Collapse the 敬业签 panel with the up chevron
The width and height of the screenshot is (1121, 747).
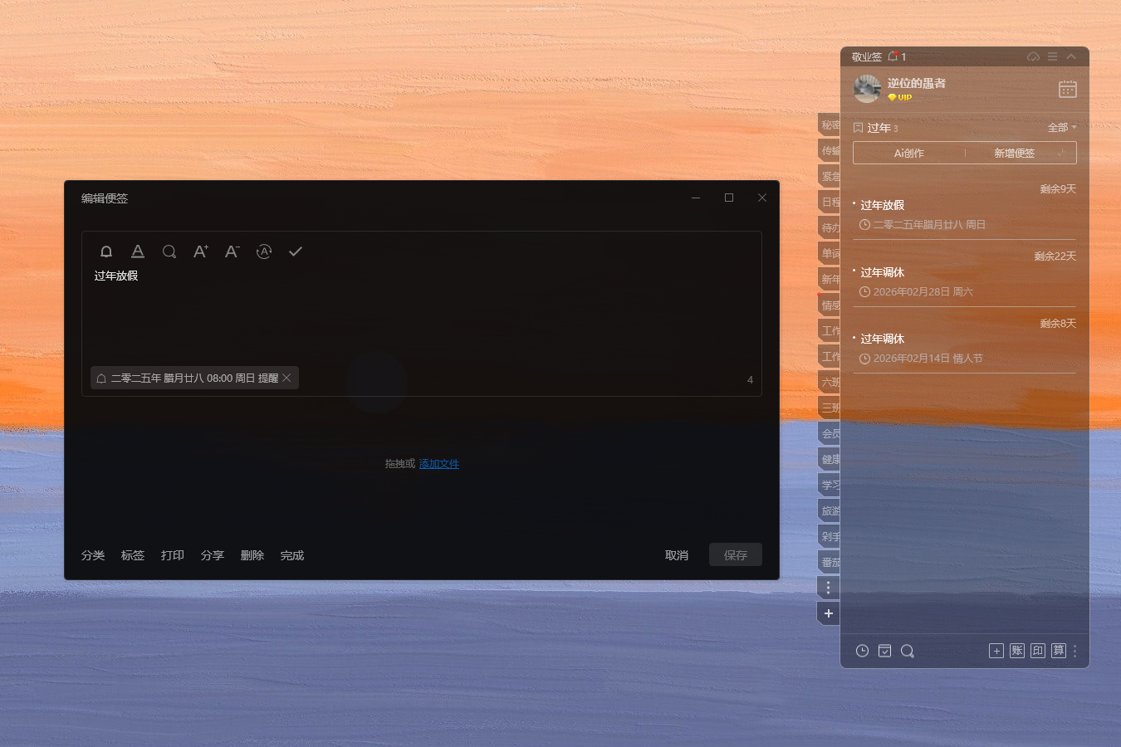1071,56
